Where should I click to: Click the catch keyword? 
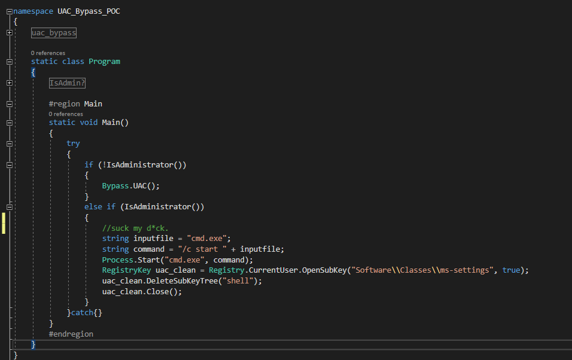[82, 313]
